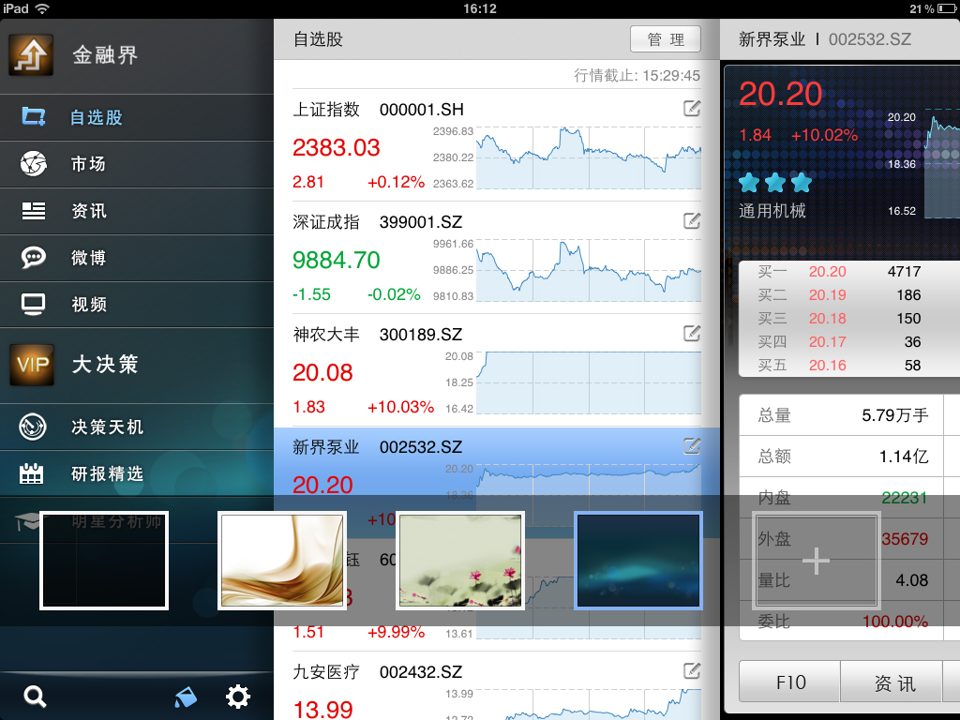Select the 神农大丰 300189.SZ row title
960x720 pixels.
(x=378, y=335)
